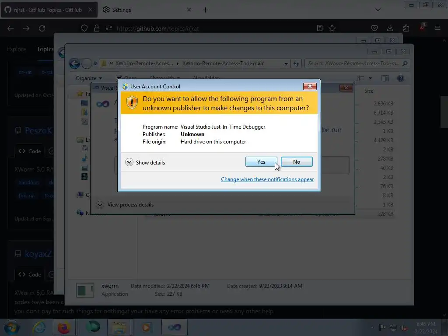The height and width of the screenshot is (336, 448).
Task: Click XWorm-Remote-Access-Tool-main breadcrumb
Action: (x=224, y=63)
